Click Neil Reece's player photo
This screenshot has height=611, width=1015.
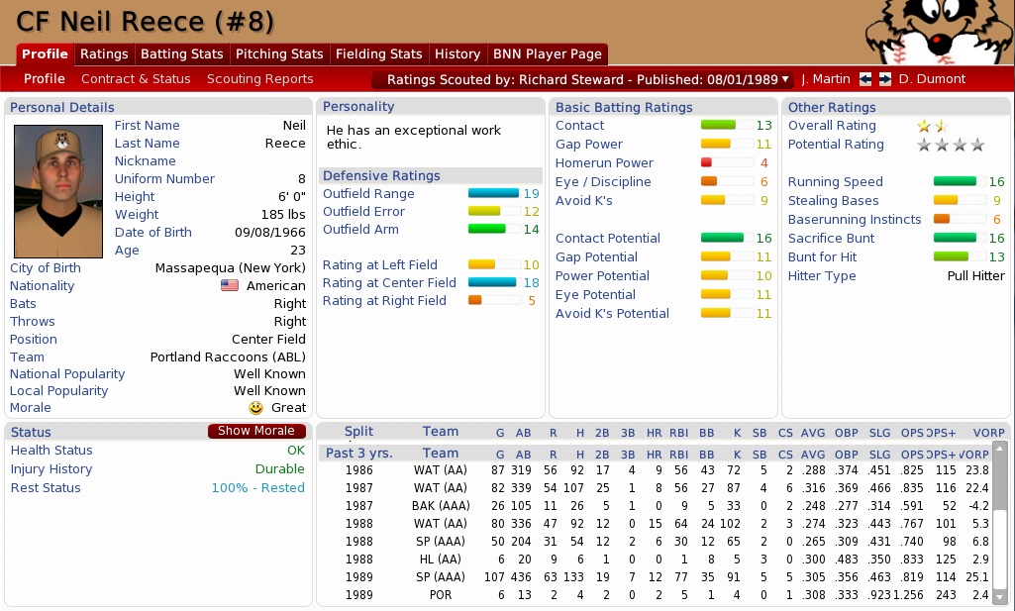pyautogui.click(x=58, y=191)
